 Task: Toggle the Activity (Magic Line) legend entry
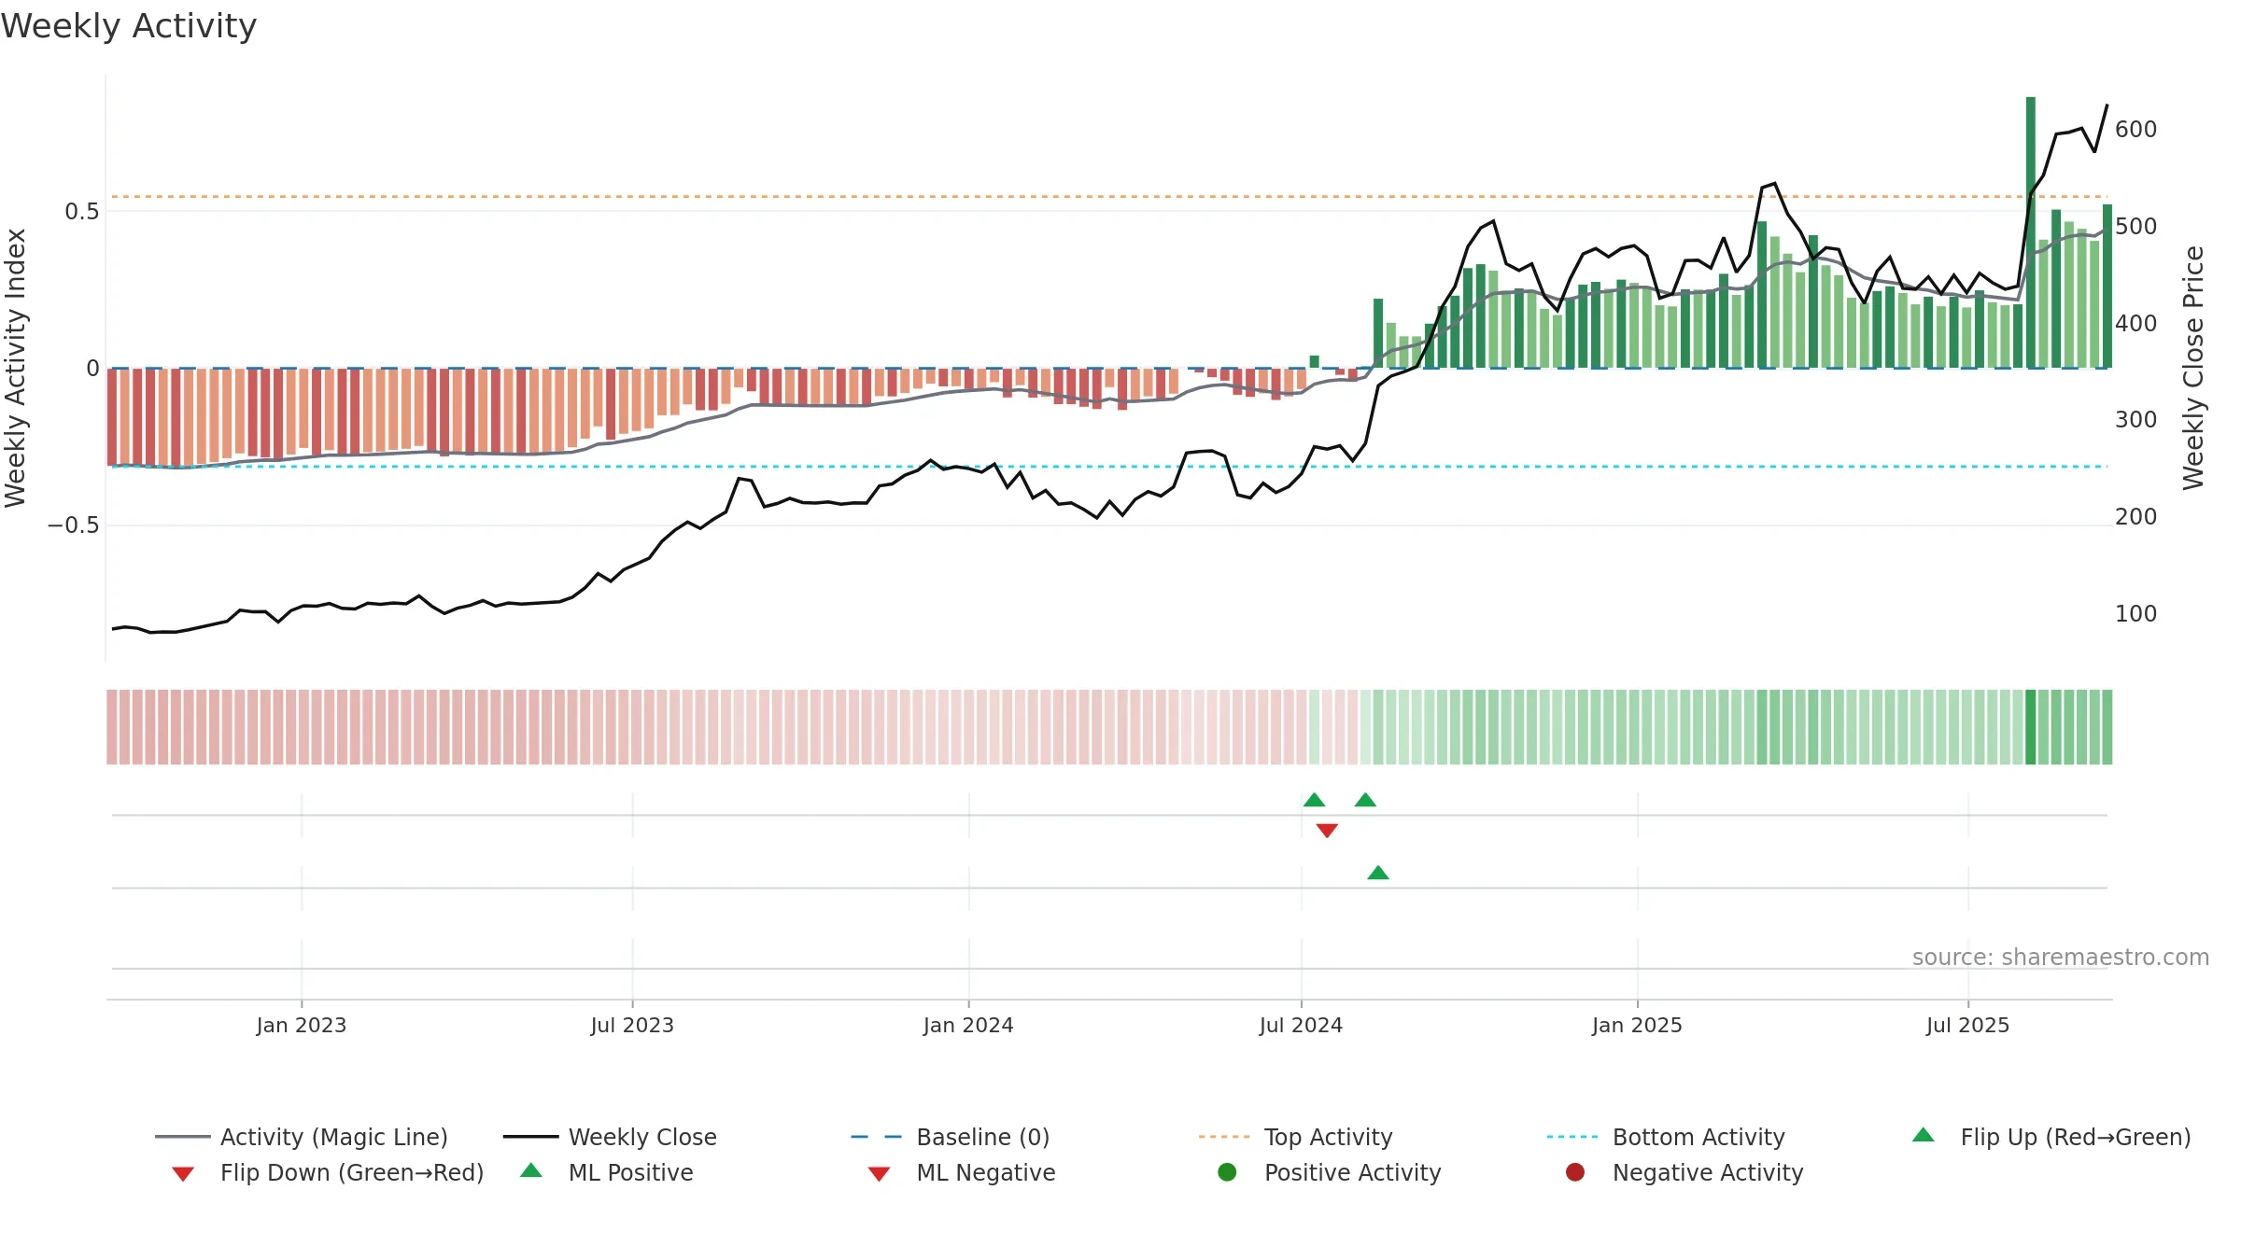coord(302,1137)
